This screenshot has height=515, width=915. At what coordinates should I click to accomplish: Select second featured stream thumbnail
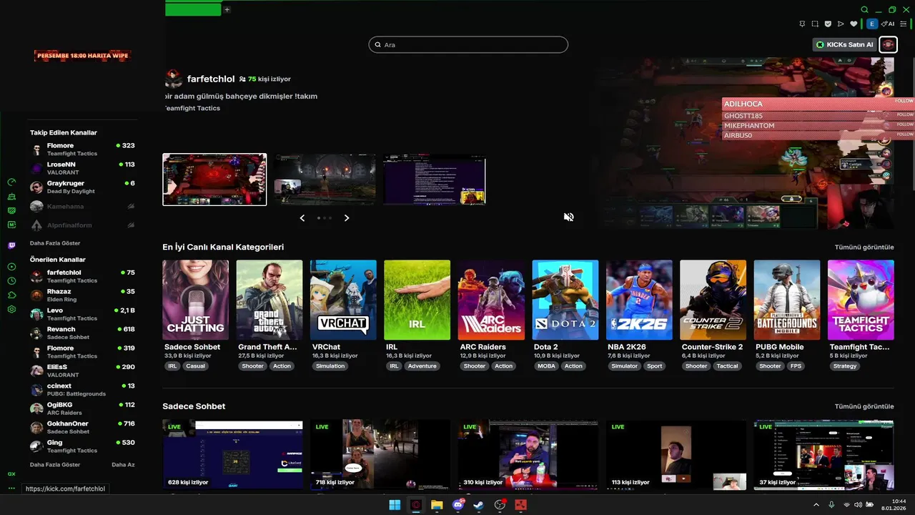tap(325, 180)
